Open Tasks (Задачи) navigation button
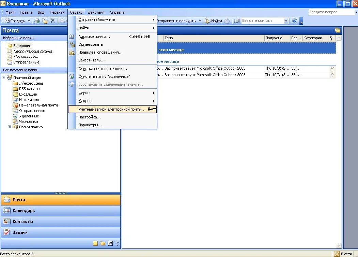This screenshot has width=358, height=257. (61, 232)
